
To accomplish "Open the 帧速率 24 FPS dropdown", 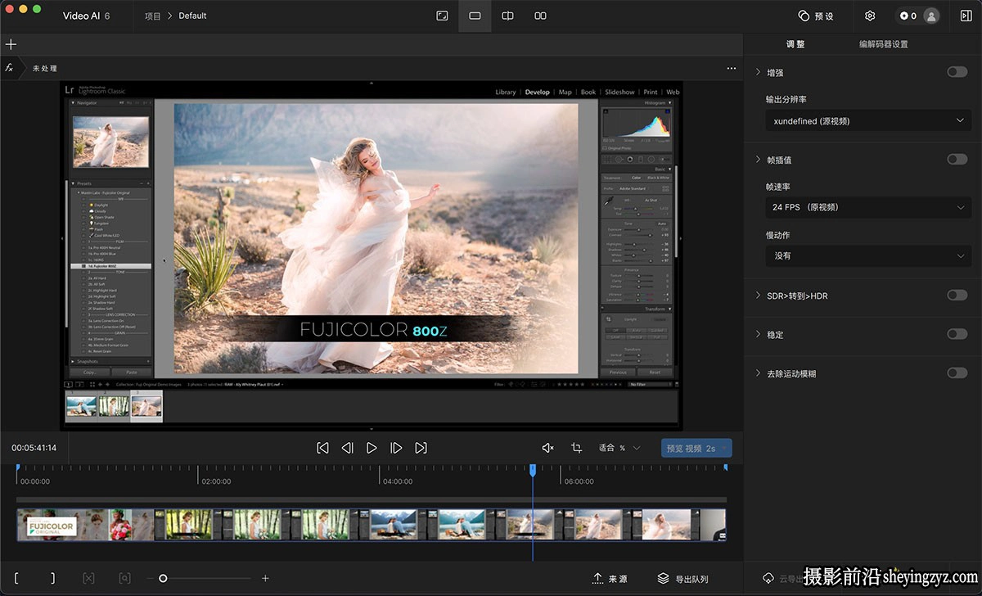I will 868,207.
